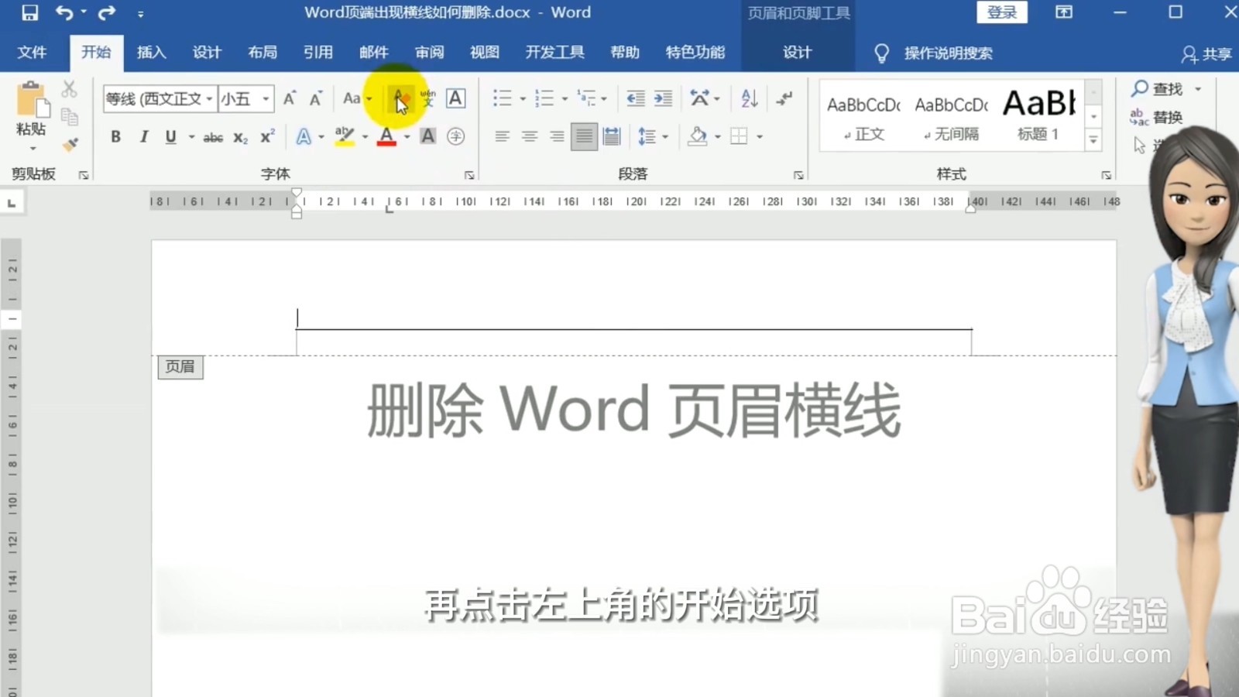The height and width of the screenshot is (697, 1239).
Task: Switch to the 引用 tab
Action: pos(318,53)
